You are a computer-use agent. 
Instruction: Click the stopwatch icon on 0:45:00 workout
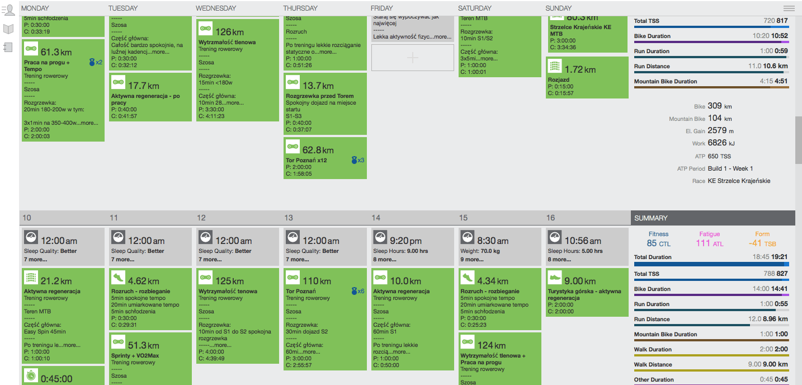coord(31,377)
